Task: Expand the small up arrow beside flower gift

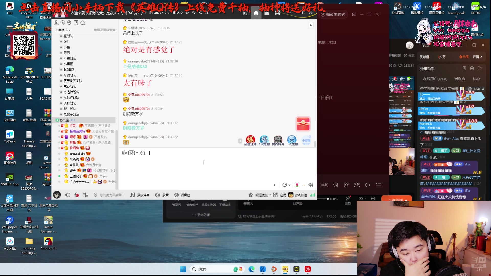Action: click(x=304, y=185)
